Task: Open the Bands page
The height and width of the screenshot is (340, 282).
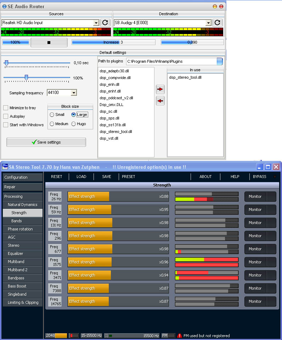Action: coord(23,221)
